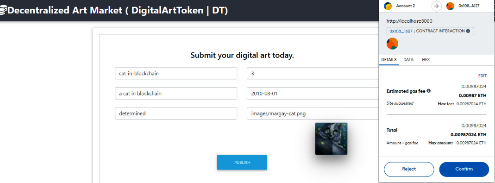Click the PUBLISH button

(242, 163)
